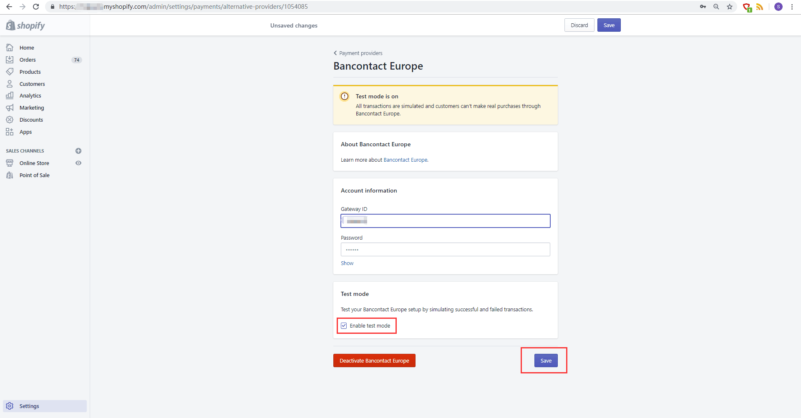Click Save in top bar
This screenshot has width=801, height=418.
coord(609,25)
